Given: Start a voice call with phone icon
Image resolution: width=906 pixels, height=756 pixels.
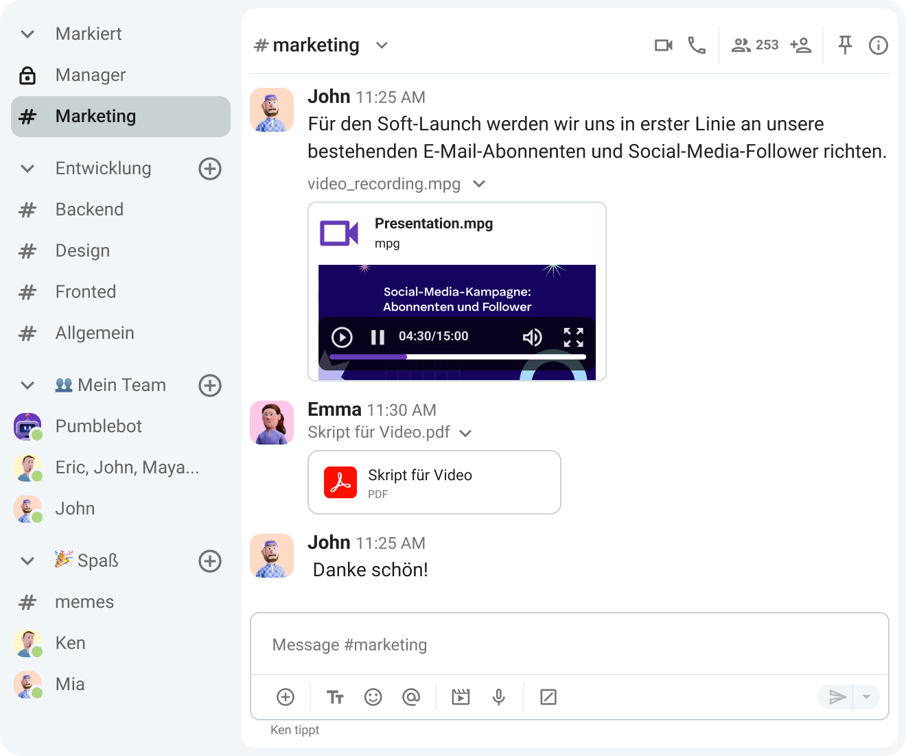Looking at the screenshot, I should 697,45.
